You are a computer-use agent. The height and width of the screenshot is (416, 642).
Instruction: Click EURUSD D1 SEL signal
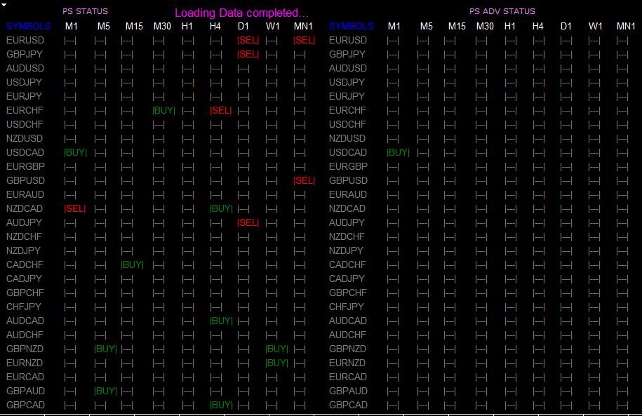(x=248, y=41)
